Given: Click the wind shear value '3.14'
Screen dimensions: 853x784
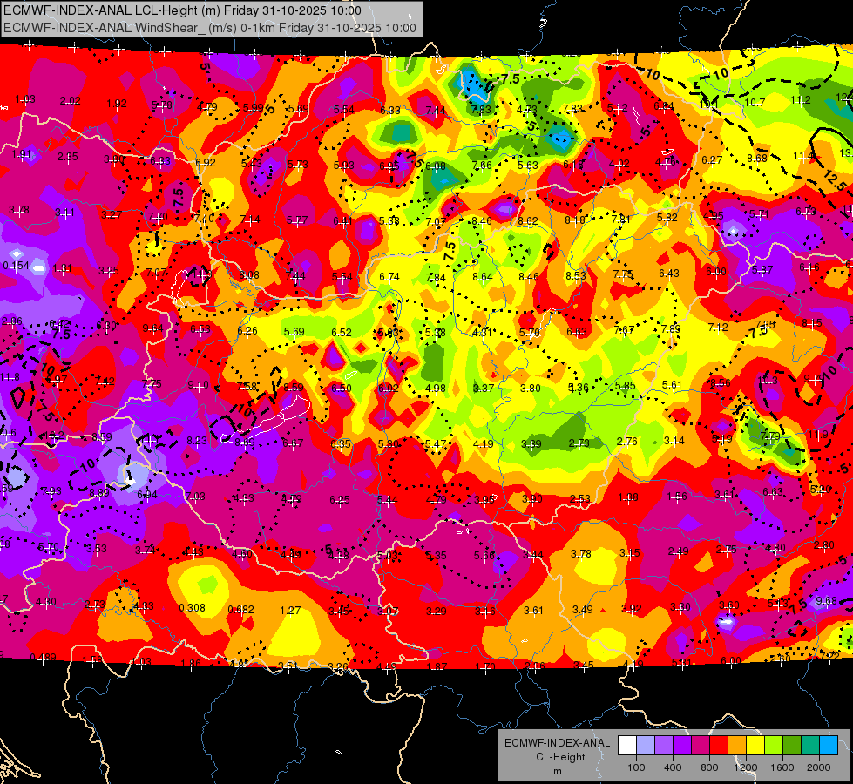Looking at the screenshot, I should [674, 441].
